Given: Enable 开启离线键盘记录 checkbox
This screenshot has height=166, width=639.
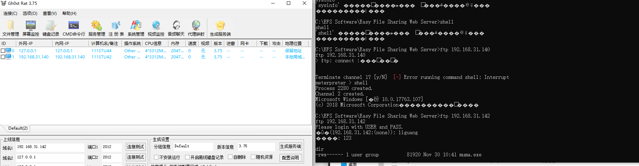Looking at the screenshot, I should click(x=188, y=157).
